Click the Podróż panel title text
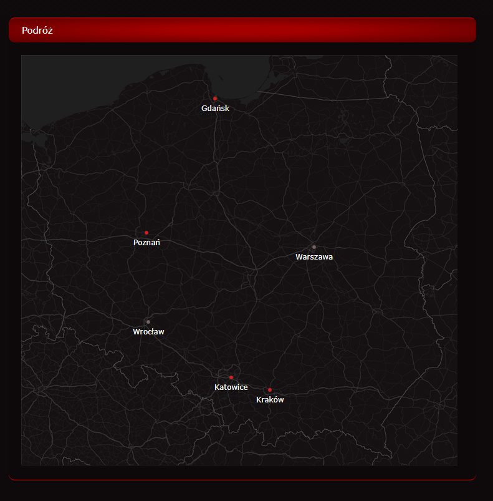493x501 pixels. (37, 31)
